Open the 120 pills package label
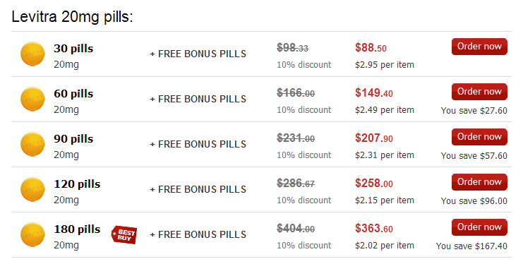 pos(77,184)
